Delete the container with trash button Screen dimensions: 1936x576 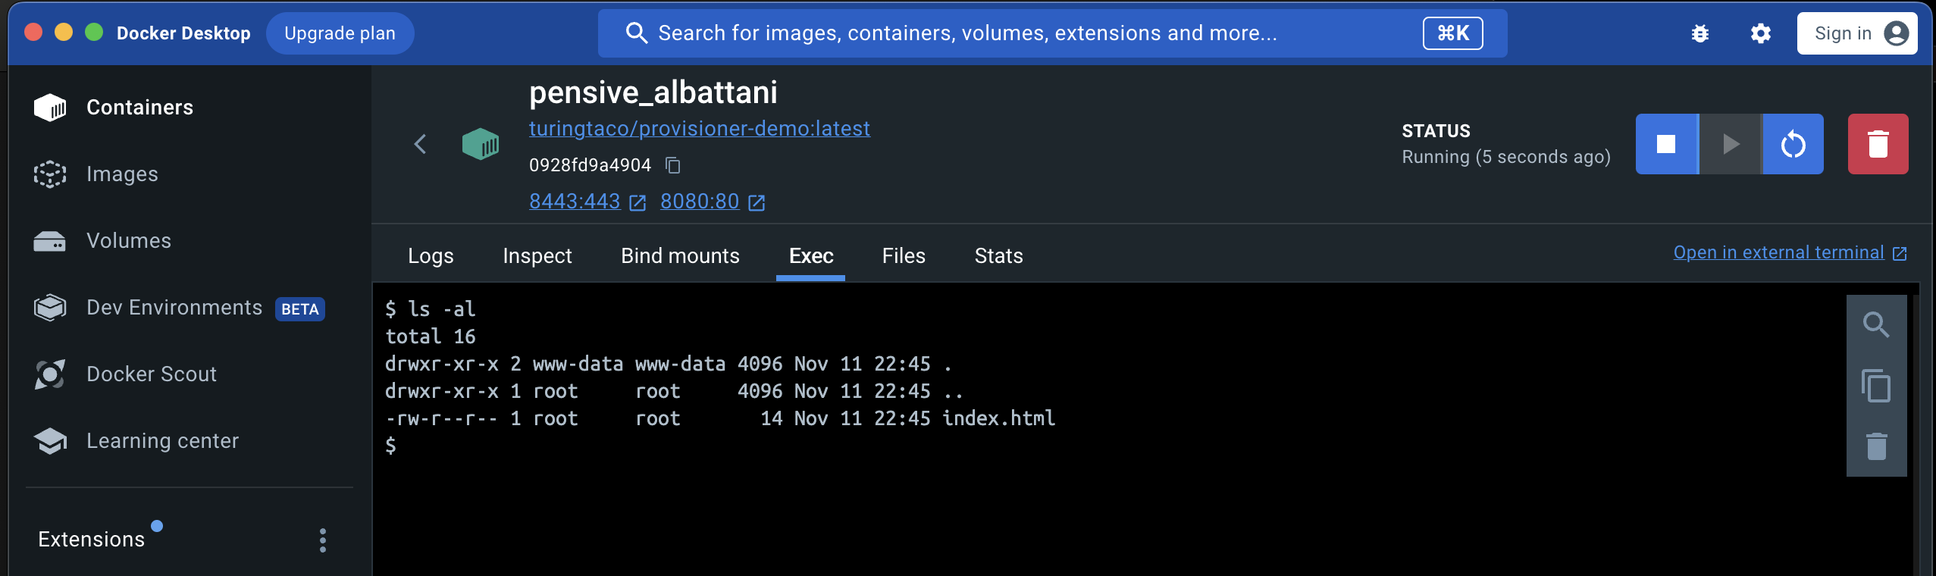pos(1877,144)
